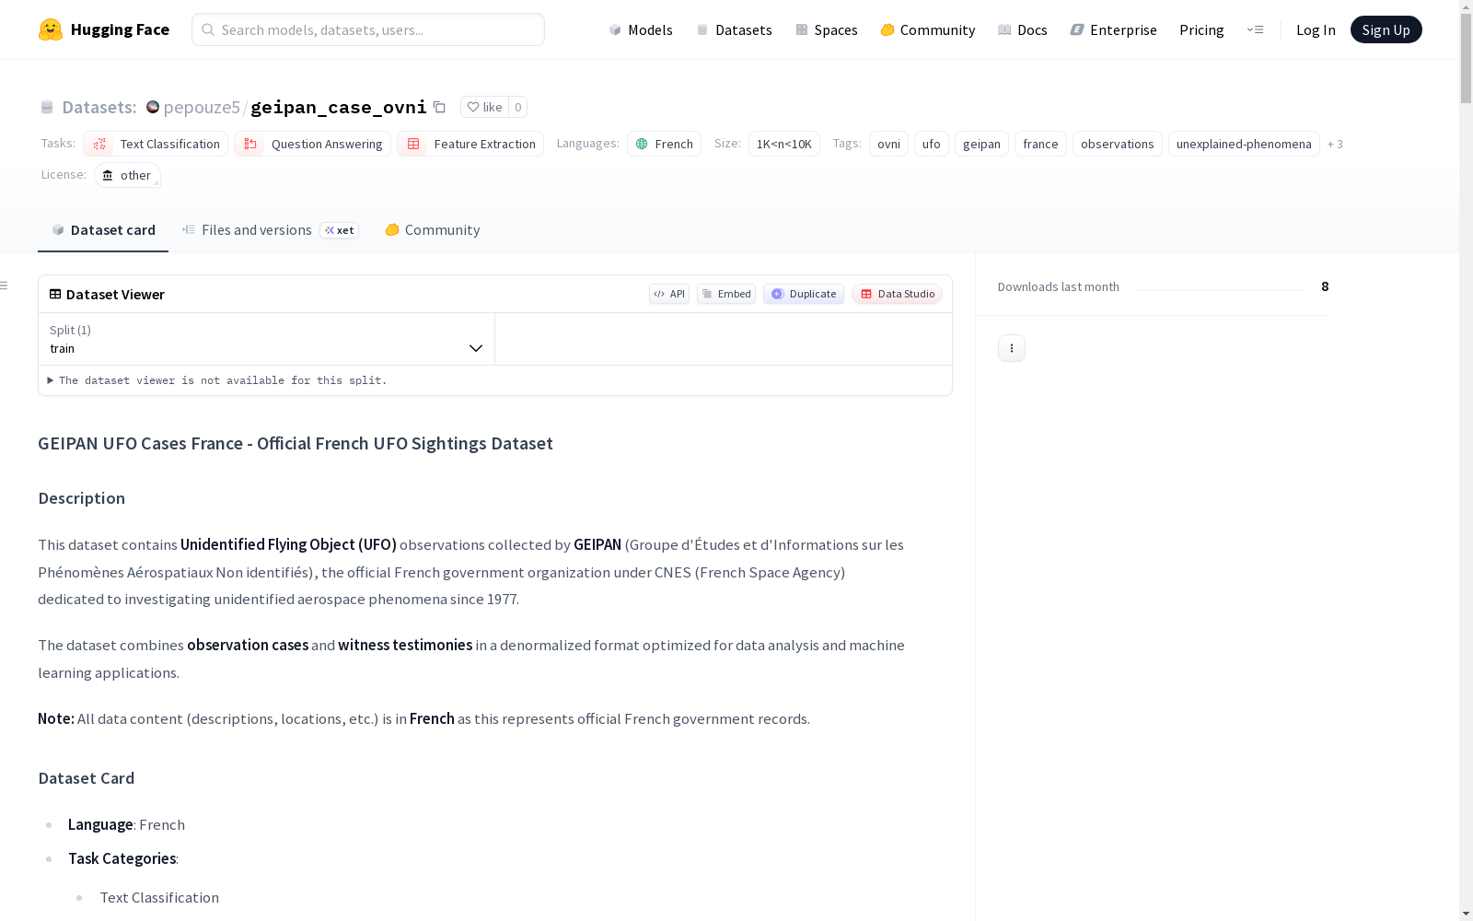The width and height of the screenshot is (1473, 921).
Task: Filter by the Question Answering task tag
Action: click(x=313, y=144)
